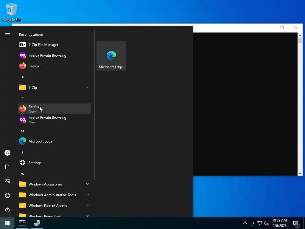The image size is (305, 229).
Task: Click the S letter header
Action: pos(22,152)
